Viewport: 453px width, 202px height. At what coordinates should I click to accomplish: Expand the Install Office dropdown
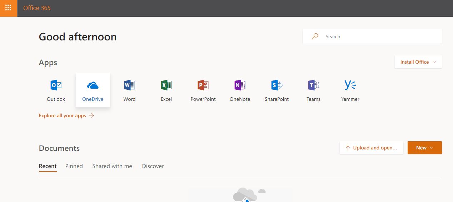pyautogui.click(x=418, y=62)
